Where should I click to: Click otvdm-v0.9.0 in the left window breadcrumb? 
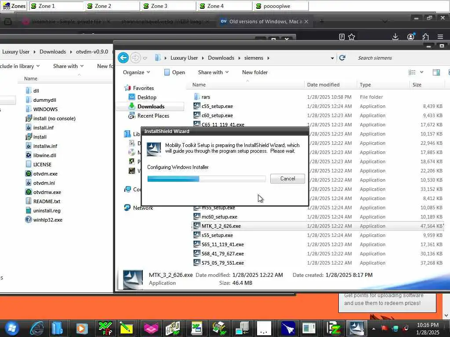point(92,52)
